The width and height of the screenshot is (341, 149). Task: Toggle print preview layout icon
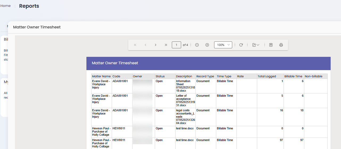point(271,45)
